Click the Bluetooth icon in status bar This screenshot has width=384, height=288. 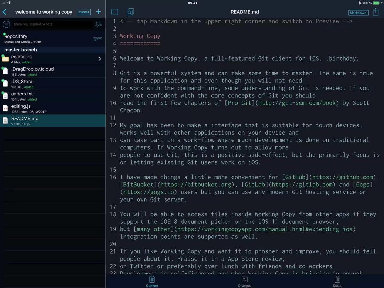[x=359, y=3]
